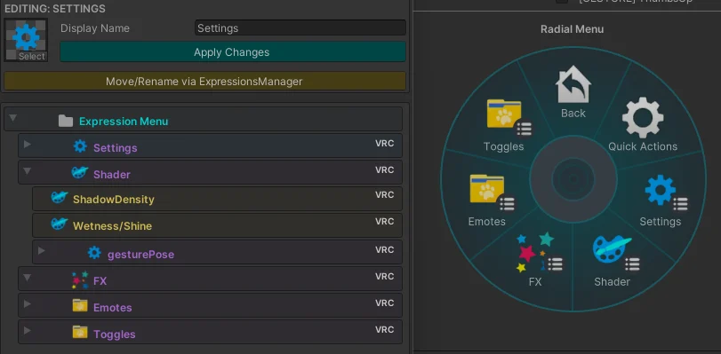The width and height of the screenshot is (721, 354).
Task: Expand the Toggles tree row
Action: pos(28,331)
